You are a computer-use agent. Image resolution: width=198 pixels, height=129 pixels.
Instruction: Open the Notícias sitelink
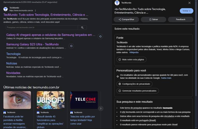pyautogui.click(x=12, y=63)
